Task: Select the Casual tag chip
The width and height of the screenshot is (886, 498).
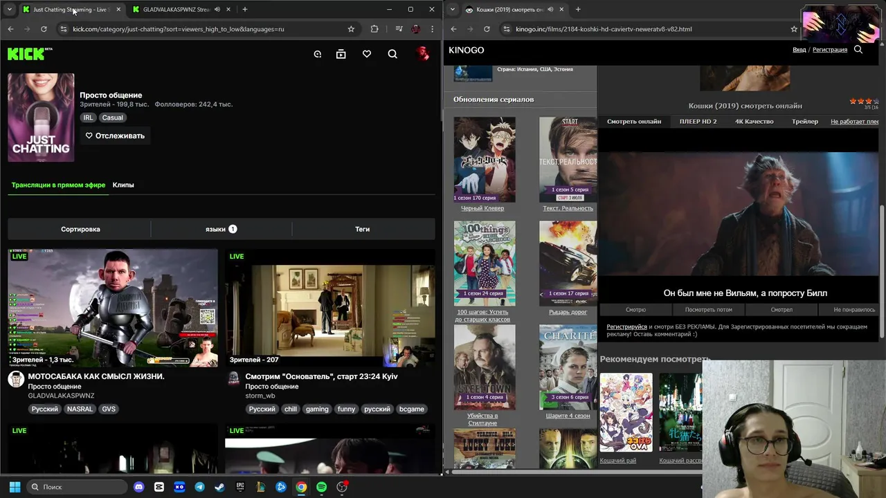Action: pos(112,118)
